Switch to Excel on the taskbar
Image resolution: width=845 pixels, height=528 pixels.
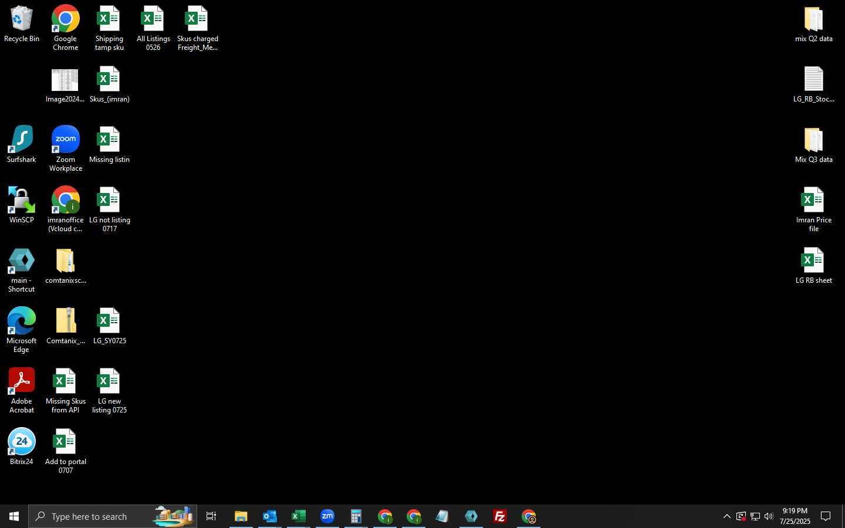299,516
